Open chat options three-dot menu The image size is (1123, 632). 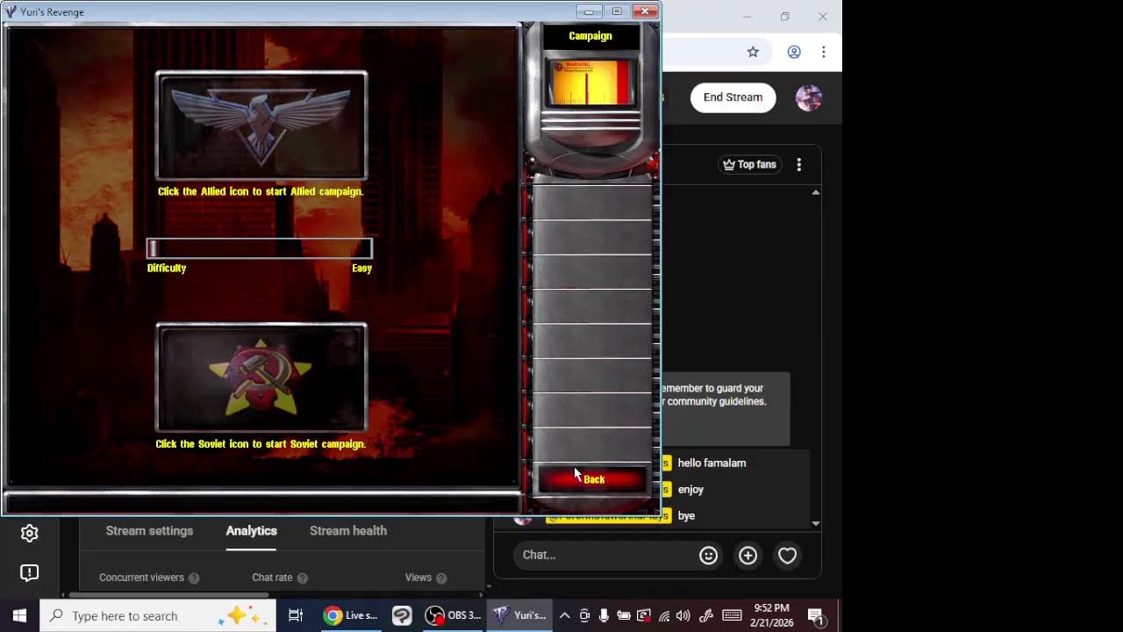798,164
